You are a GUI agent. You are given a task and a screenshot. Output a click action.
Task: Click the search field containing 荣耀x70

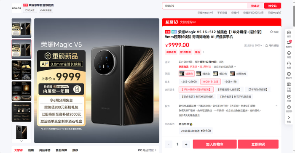[204, 6]
